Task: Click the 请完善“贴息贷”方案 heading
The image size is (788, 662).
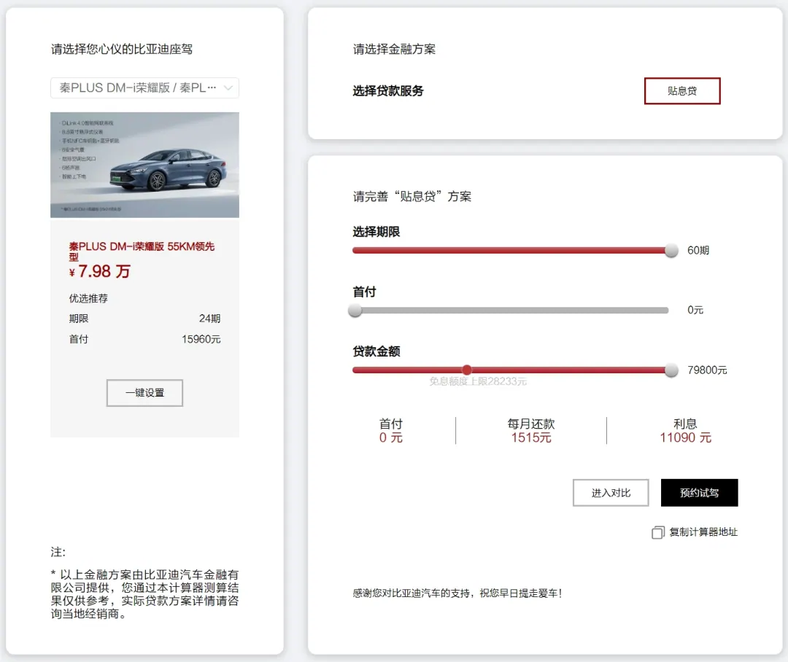Action: click(412, 196)
